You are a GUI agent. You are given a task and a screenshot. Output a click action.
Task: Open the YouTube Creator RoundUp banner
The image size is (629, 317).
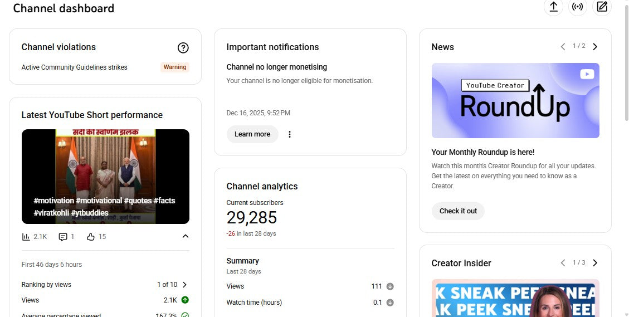click(515, 100)
